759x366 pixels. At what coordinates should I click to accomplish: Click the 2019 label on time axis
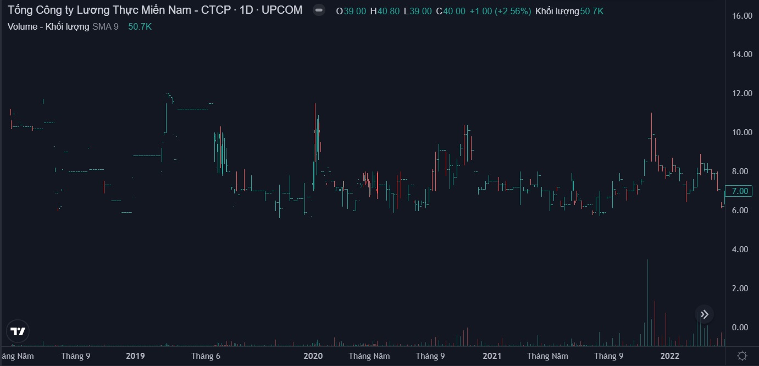[135, 356]
